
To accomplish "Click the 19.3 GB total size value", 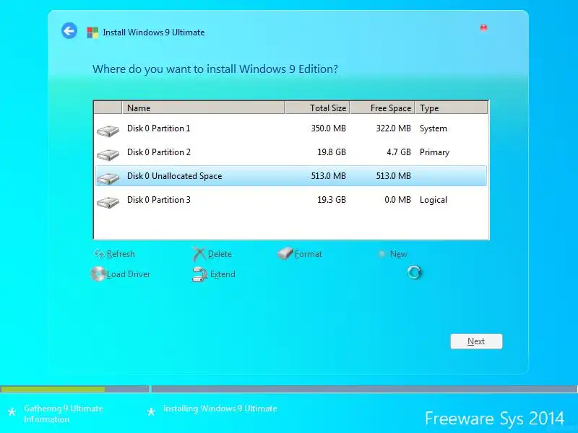I will [332, 200].
